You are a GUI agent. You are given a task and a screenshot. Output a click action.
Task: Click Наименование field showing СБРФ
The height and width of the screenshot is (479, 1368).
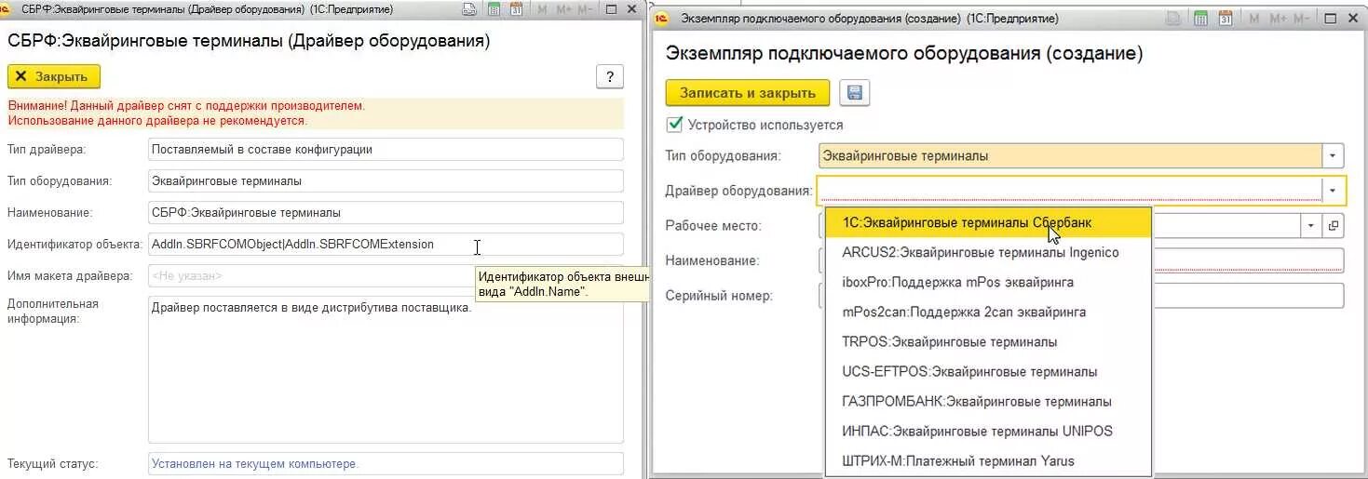pos(386,212)
